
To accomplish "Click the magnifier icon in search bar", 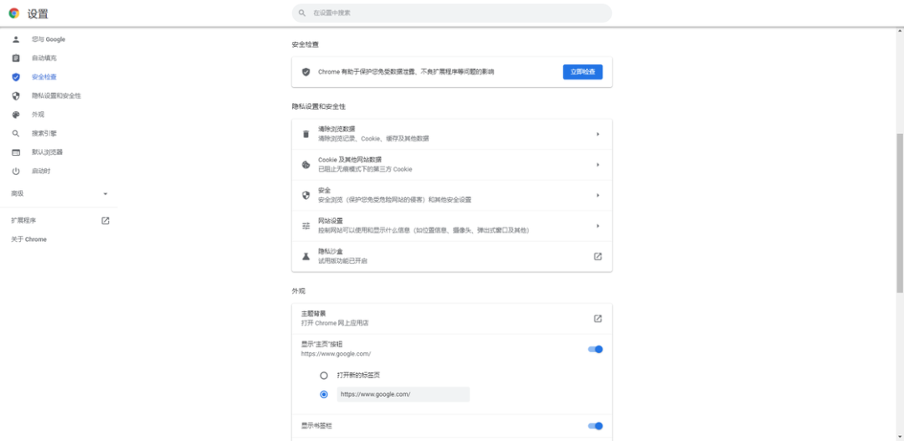I will [302, 13].
